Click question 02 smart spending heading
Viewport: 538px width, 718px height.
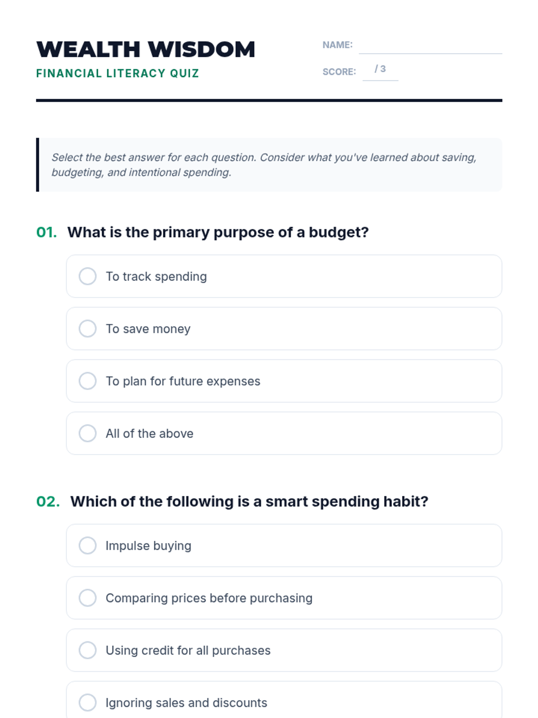(249, 502)
